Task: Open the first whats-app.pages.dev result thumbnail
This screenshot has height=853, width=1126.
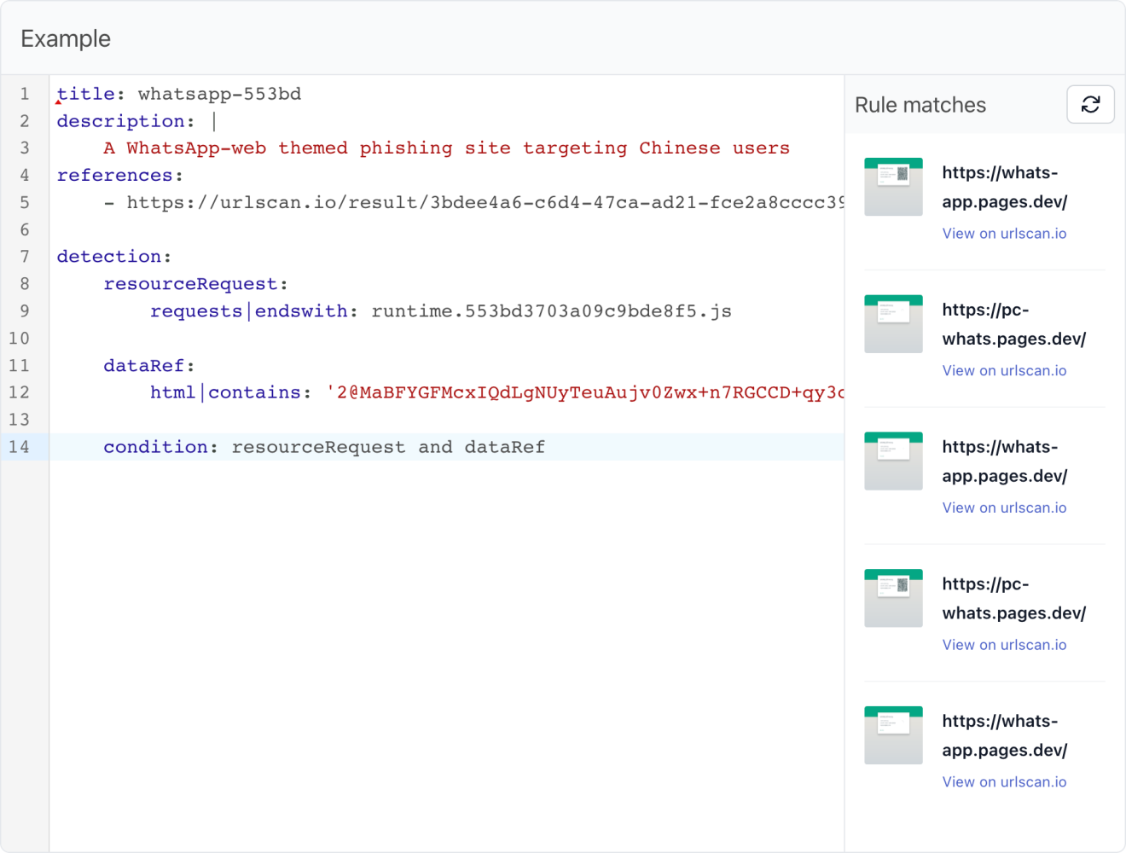Action: coord(893,187)
